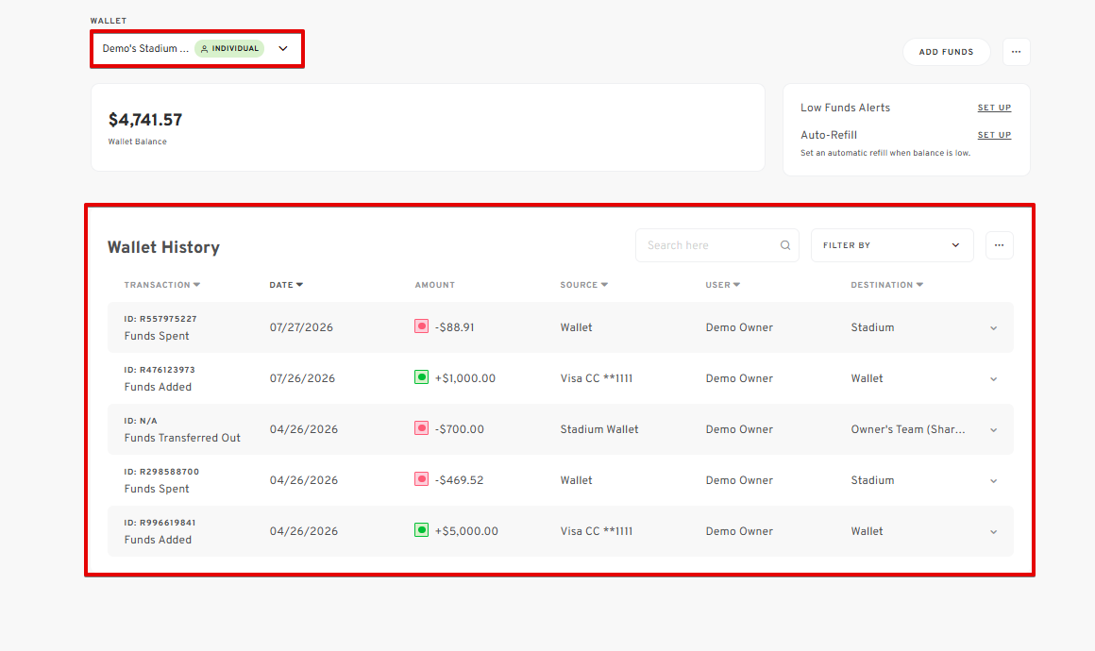Click the green indicator for +$1,000.00
Screen dimensions: 1095x651
pyautogui.click(x=421, y=377)
